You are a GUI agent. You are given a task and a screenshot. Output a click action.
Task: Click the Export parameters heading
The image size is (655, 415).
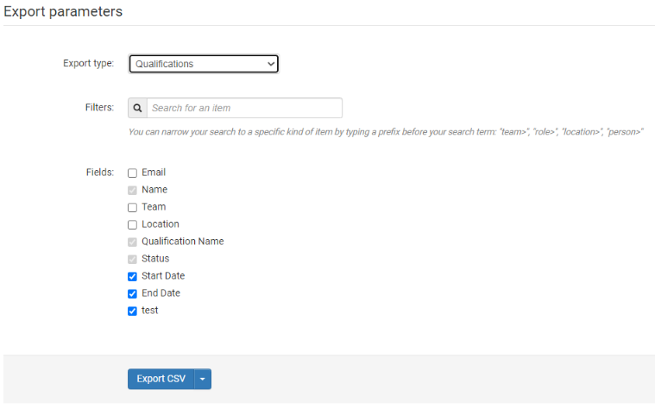click(63, 12)
